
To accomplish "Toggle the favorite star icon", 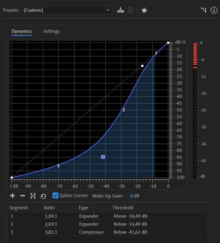I will [x=144, y=10].
